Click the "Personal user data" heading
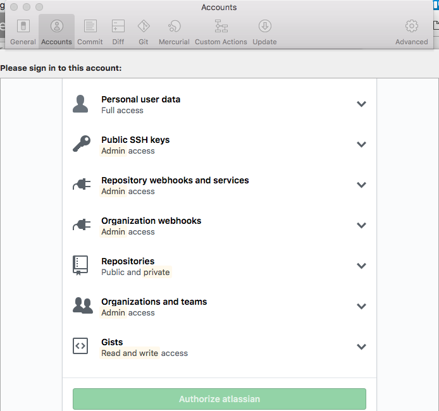 (x=141, y=99)
